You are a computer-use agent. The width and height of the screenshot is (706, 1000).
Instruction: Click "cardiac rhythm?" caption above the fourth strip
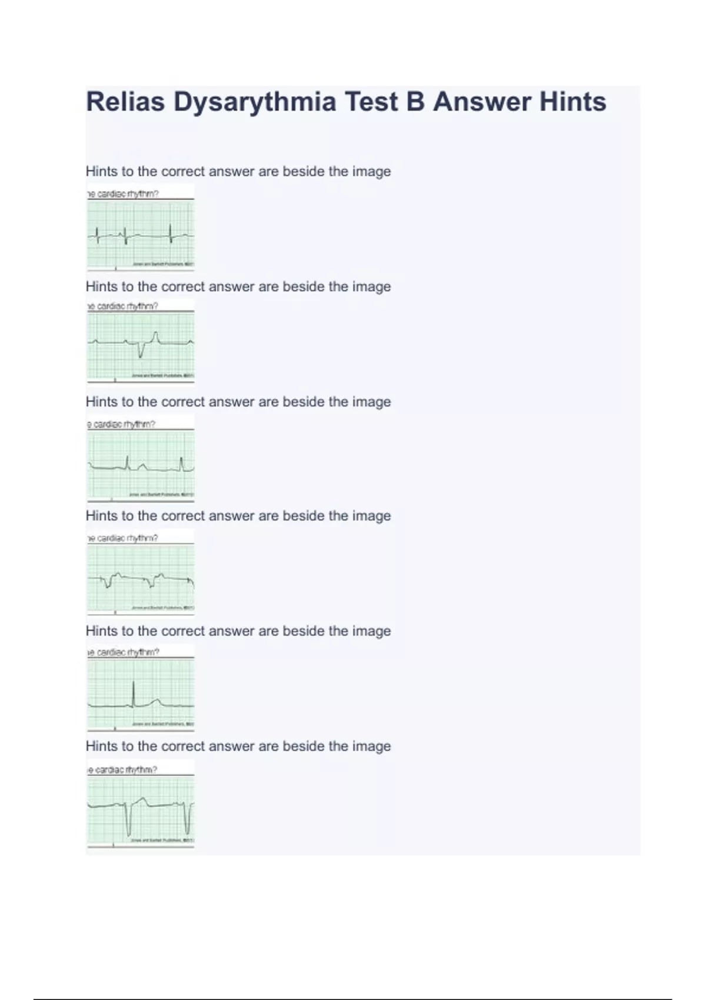[124, 538]
